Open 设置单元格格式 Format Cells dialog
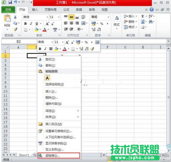Screen dimensions: 171x162 59,131
